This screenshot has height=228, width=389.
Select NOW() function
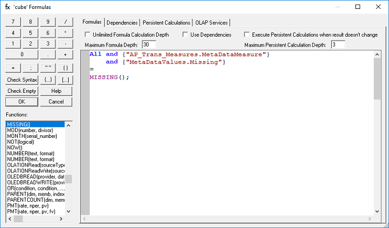[36, 148]
